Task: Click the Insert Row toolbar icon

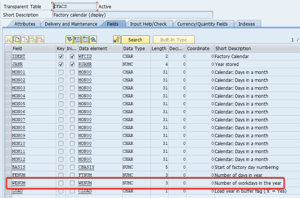Action: 32,40
